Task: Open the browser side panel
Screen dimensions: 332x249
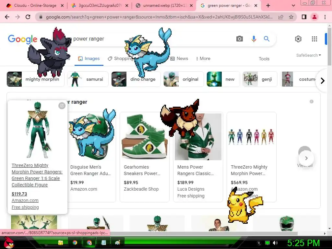Action: (304, 17)
